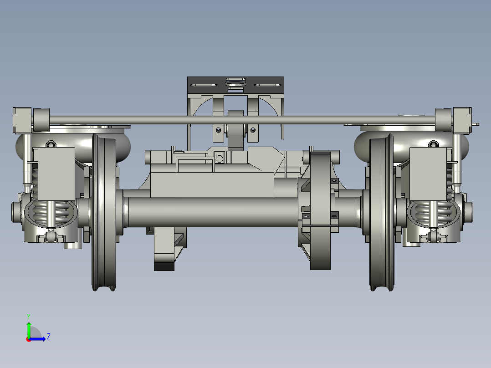Select the left railway wheel

(x=104, y=212)
